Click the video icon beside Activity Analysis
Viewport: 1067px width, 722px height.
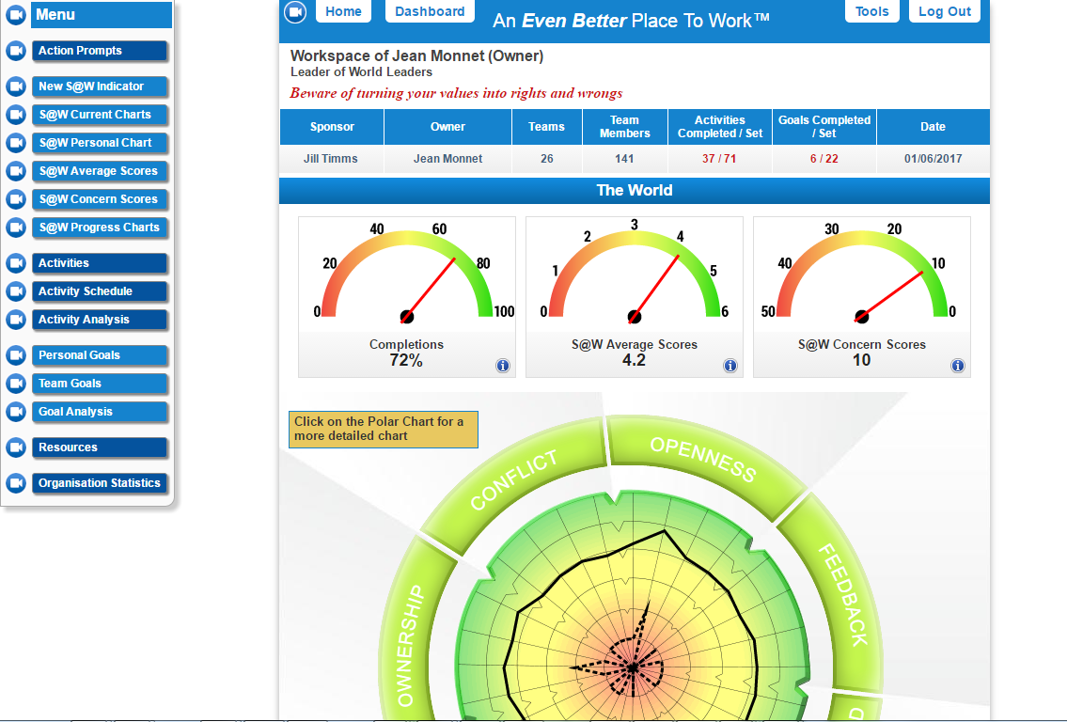(16, 320)
